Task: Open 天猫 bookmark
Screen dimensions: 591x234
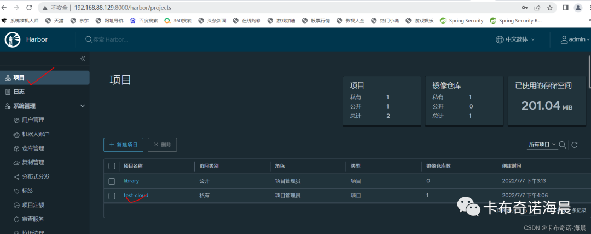Action: coord(54,21)
